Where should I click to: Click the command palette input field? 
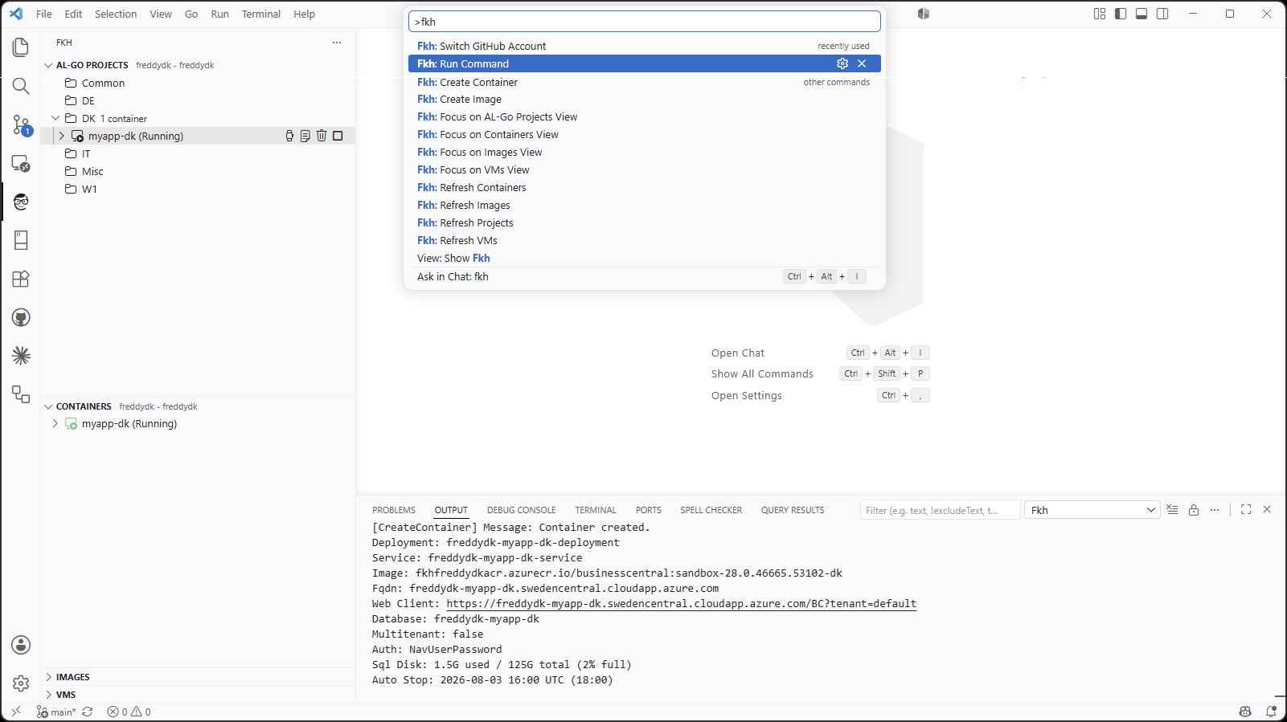[x=644, y=22]
